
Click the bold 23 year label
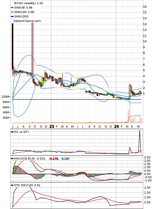coord(52,126)
